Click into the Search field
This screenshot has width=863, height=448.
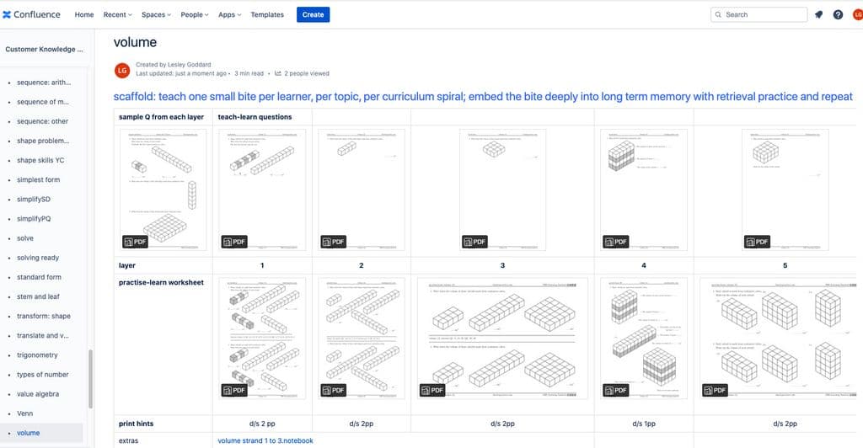click(759, 15)
